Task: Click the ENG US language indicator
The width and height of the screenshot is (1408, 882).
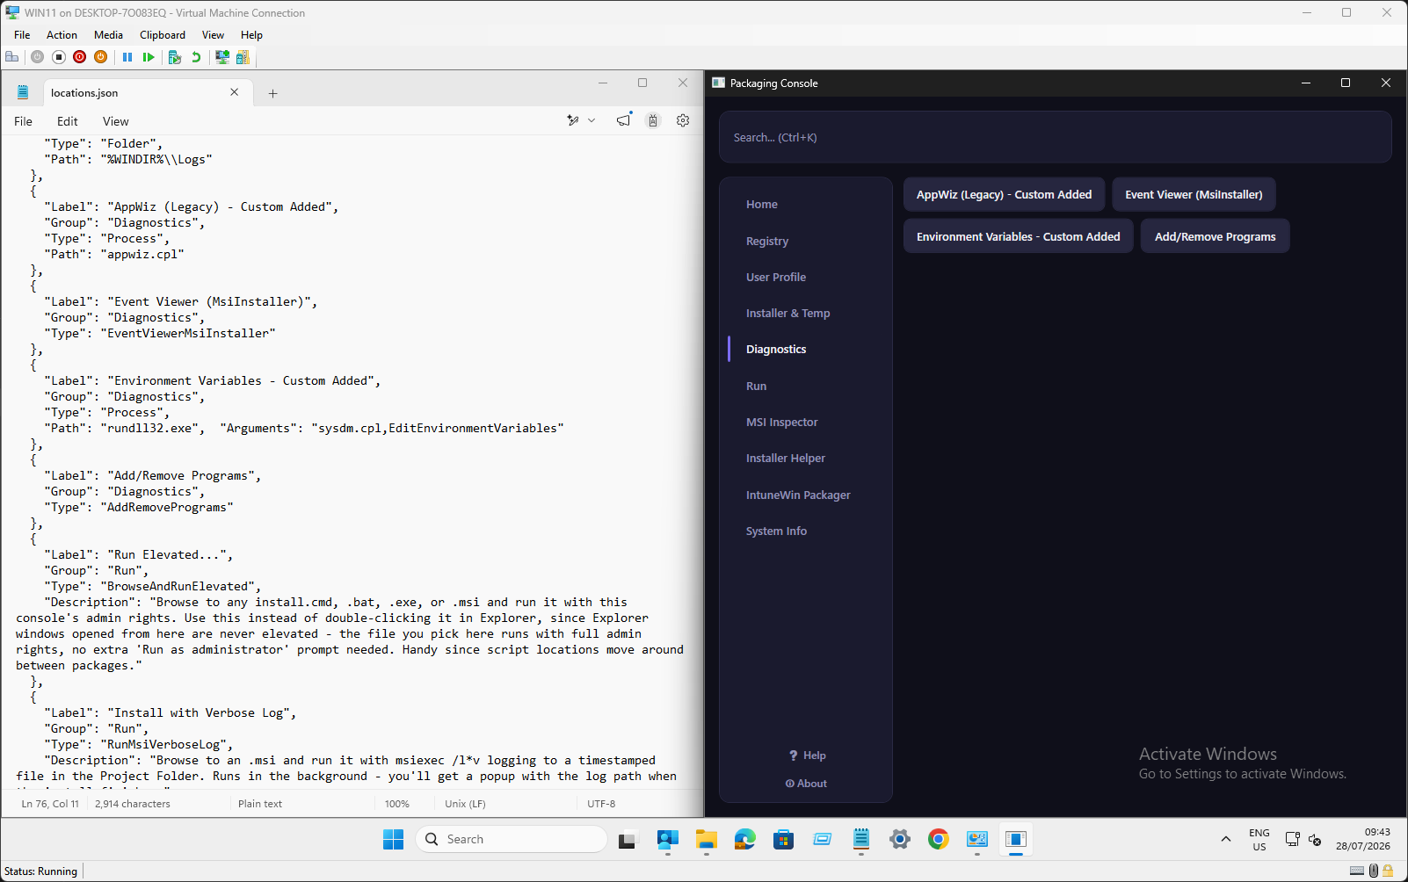Action: point(1259,840)
